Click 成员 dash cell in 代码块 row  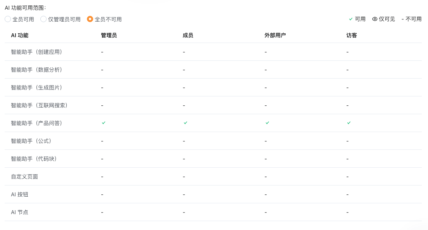(x=184, y=159)
